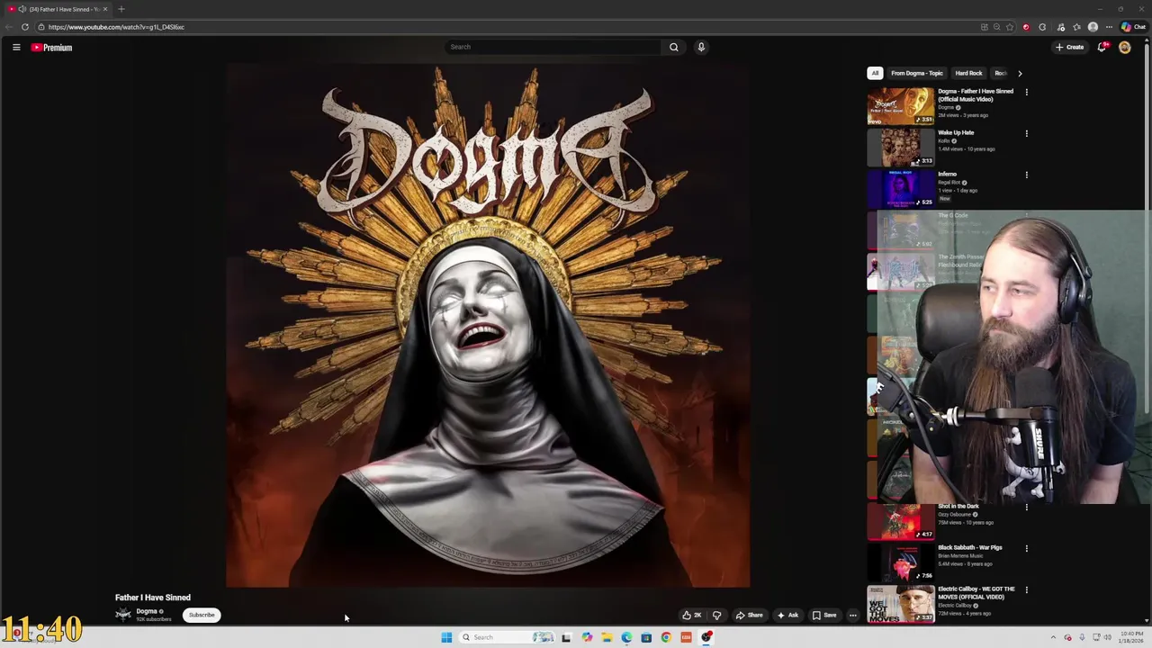Open menu for Electric Callboy video
1152x648 pixels.
click(x=1026, y=589)
